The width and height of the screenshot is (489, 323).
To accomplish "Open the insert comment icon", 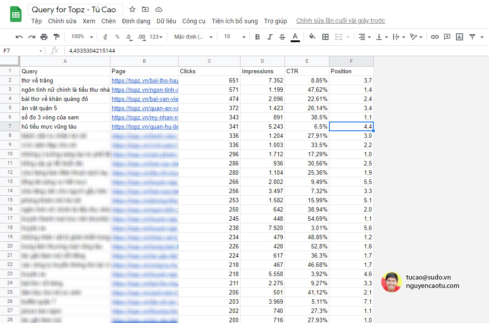I will (x=447, y=37).
